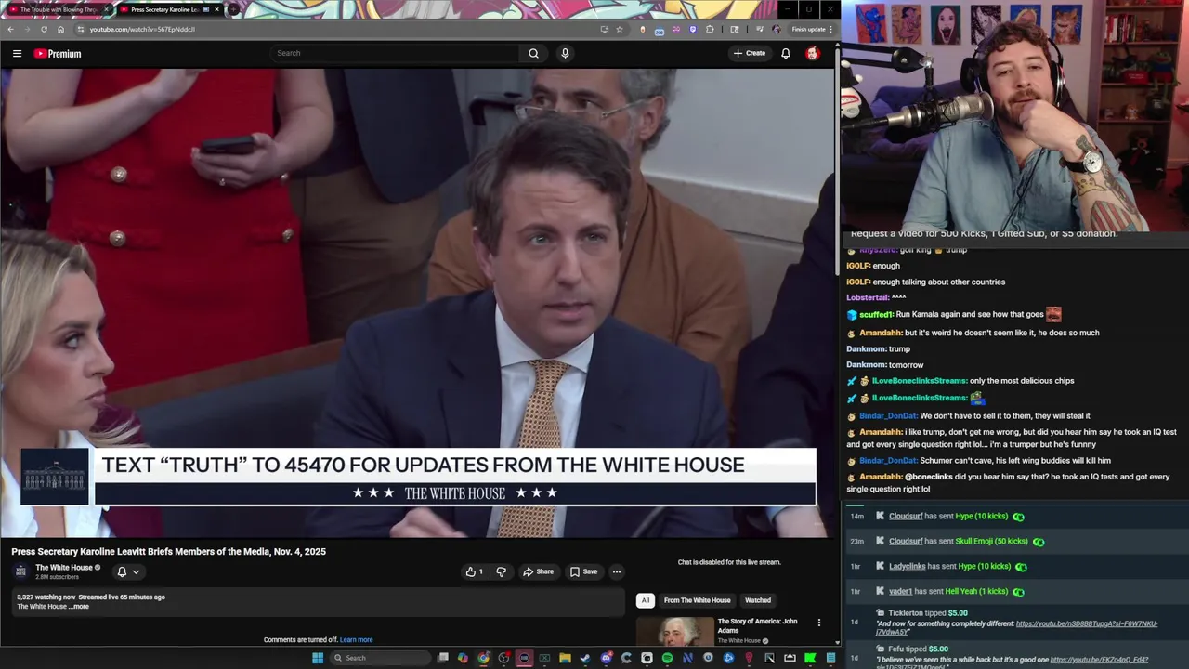Open Task View in the taskbar

[442, 658]
